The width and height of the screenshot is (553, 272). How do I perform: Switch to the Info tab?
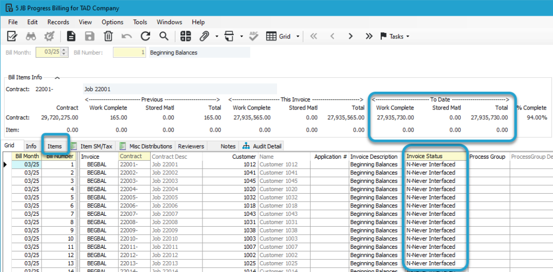[31, 146]
